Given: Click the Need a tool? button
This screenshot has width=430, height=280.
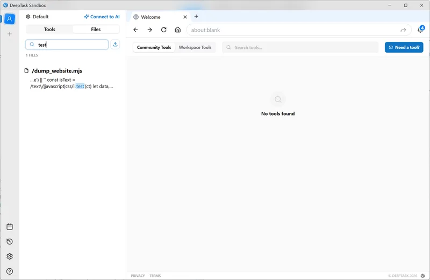Looking at the screenshot, I should 404,47.
